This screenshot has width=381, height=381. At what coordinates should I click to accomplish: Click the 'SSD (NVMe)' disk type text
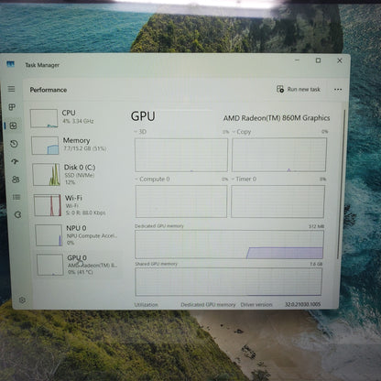point(80,175)
